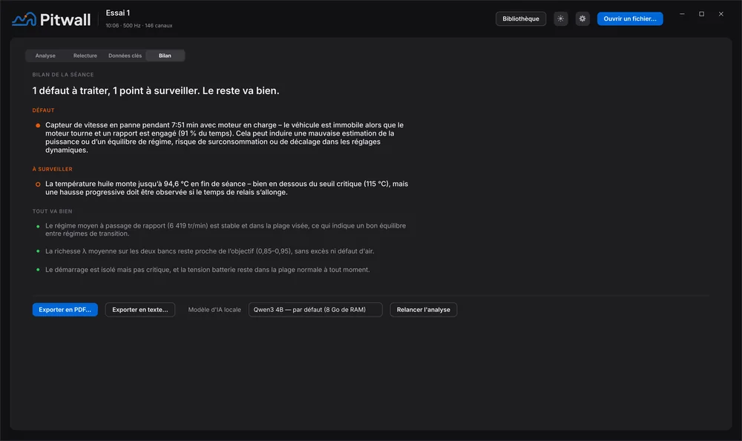Click the régime moyen à passage de rapport item
This screenshot has width=742, height=441.
(226, 230)
